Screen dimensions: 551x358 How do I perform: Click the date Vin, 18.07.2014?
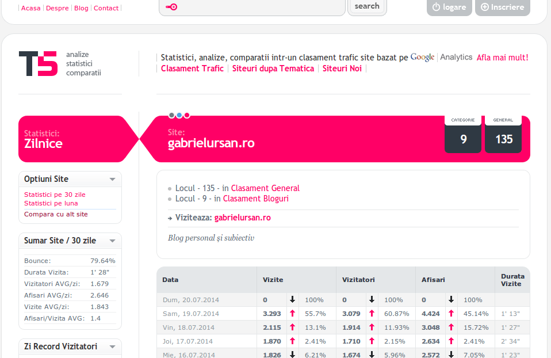pos(189,327)
